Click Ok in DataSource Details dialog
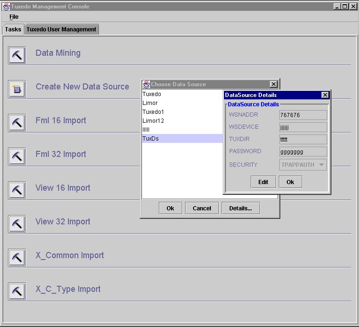 tap(291, 182)
